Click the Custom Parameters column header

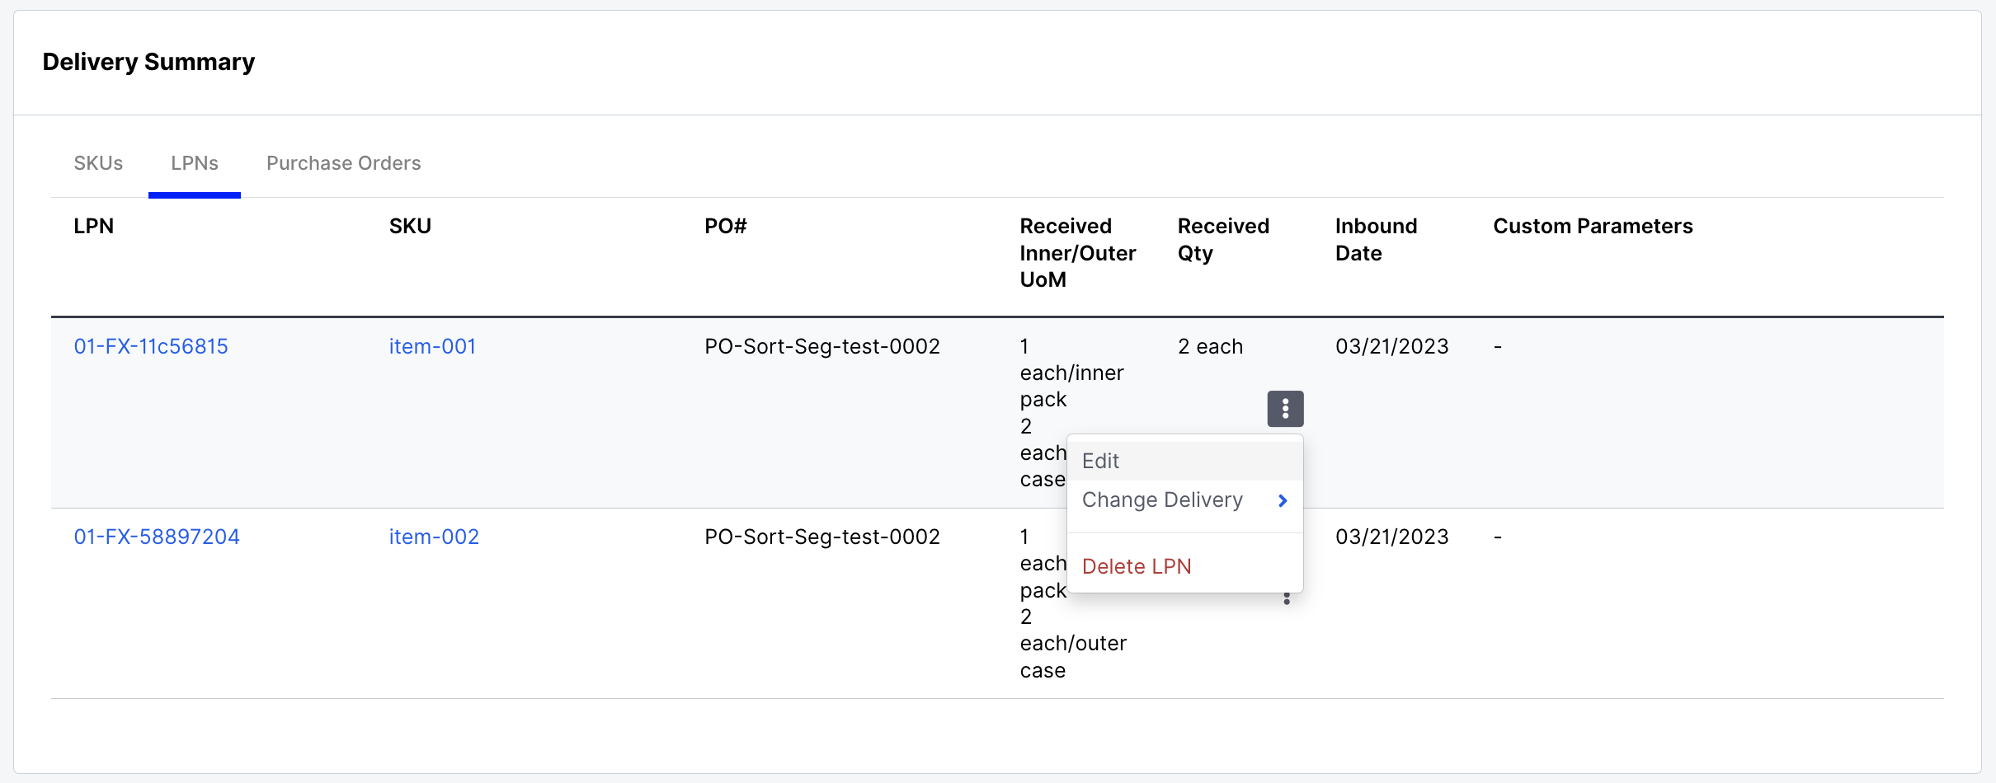click(1593, 226)
